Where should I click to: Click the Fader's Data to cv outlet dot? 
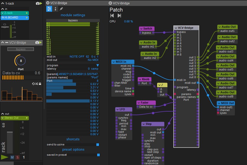click(155, 107)
